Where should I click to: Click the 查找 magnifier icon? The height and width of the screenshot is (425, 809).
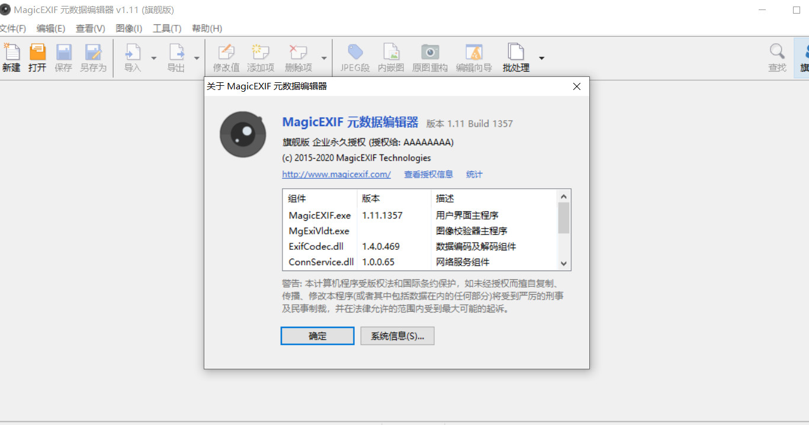pos(777,53)
